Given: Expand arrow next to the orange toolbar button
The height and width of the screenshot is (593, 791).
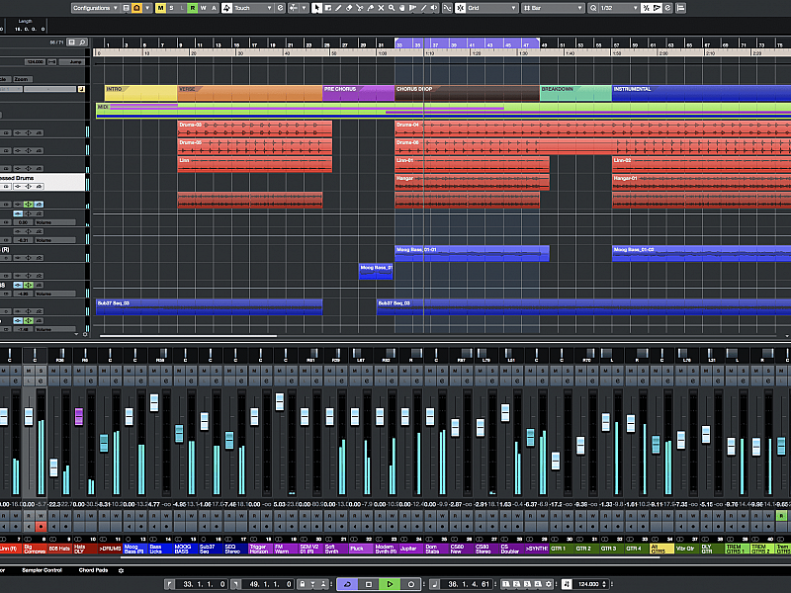Looking at the screenshot, I should tap(147, 8).
